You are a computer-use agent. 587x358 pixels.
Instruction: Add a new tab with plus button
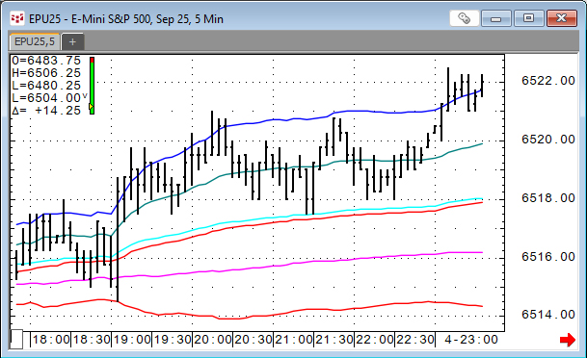point(72,41)
